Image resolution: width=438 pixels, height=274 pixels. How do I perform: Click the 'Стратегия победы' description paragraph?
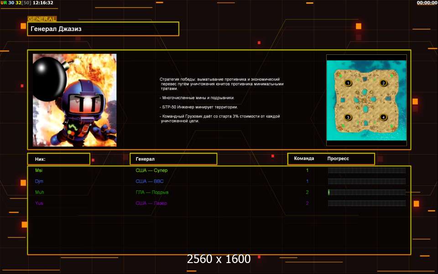(x=222, y=84)
